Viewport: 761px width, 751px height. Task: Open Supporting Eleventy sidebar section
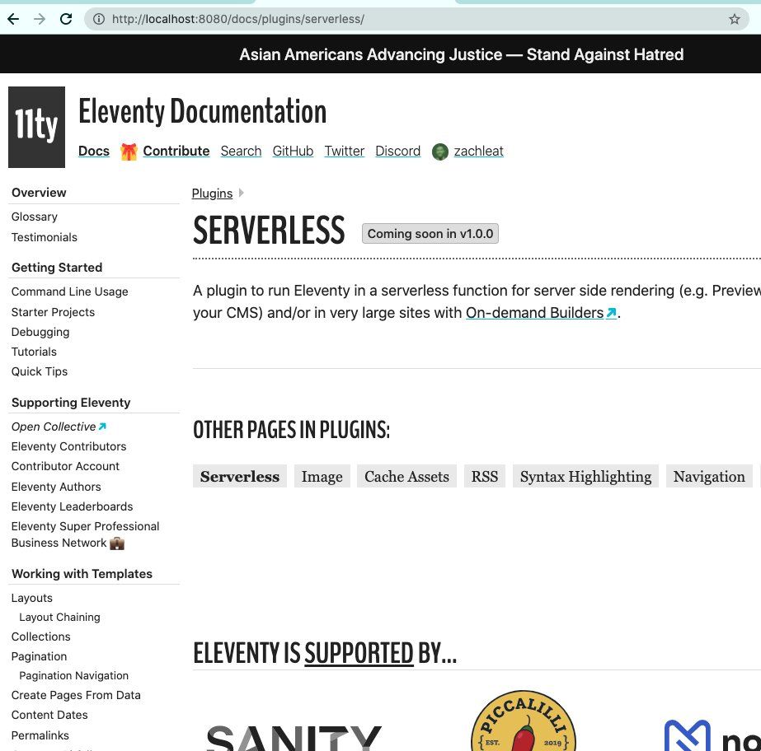[x=71, y=403]
